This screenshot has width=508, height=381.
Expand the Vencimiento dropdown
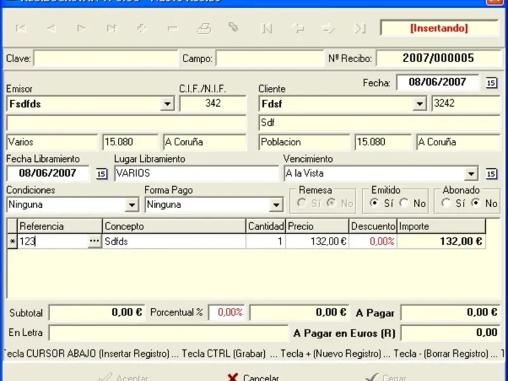[471, 174]
